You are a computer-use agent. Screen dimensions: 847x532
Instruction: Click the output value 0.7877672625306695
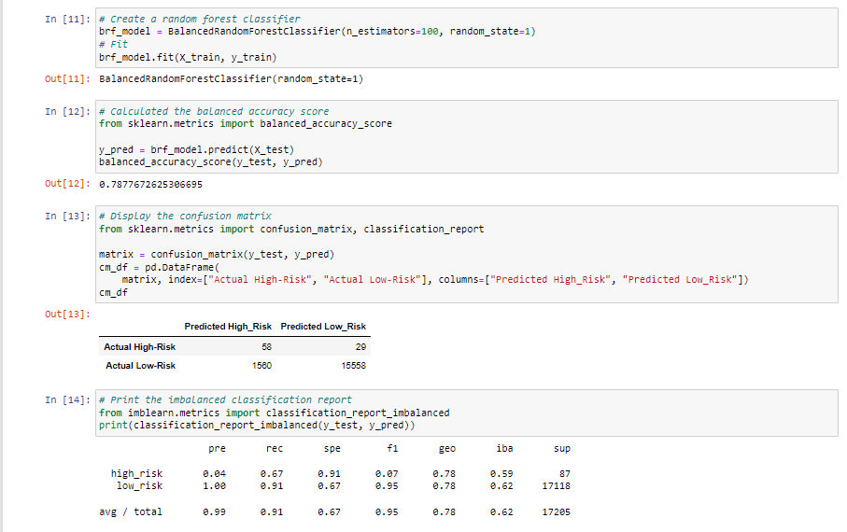[150, 185]
